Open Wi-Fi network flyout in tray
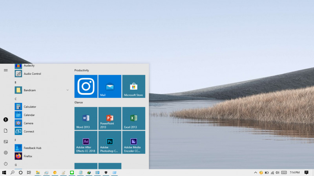 tap(272, 172)
